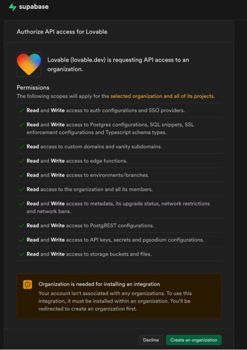Click checkmark beside metadata upgrade status permission

pos(21,204)
